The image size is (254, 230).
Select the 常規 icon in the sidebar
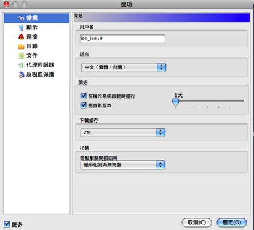21,18
